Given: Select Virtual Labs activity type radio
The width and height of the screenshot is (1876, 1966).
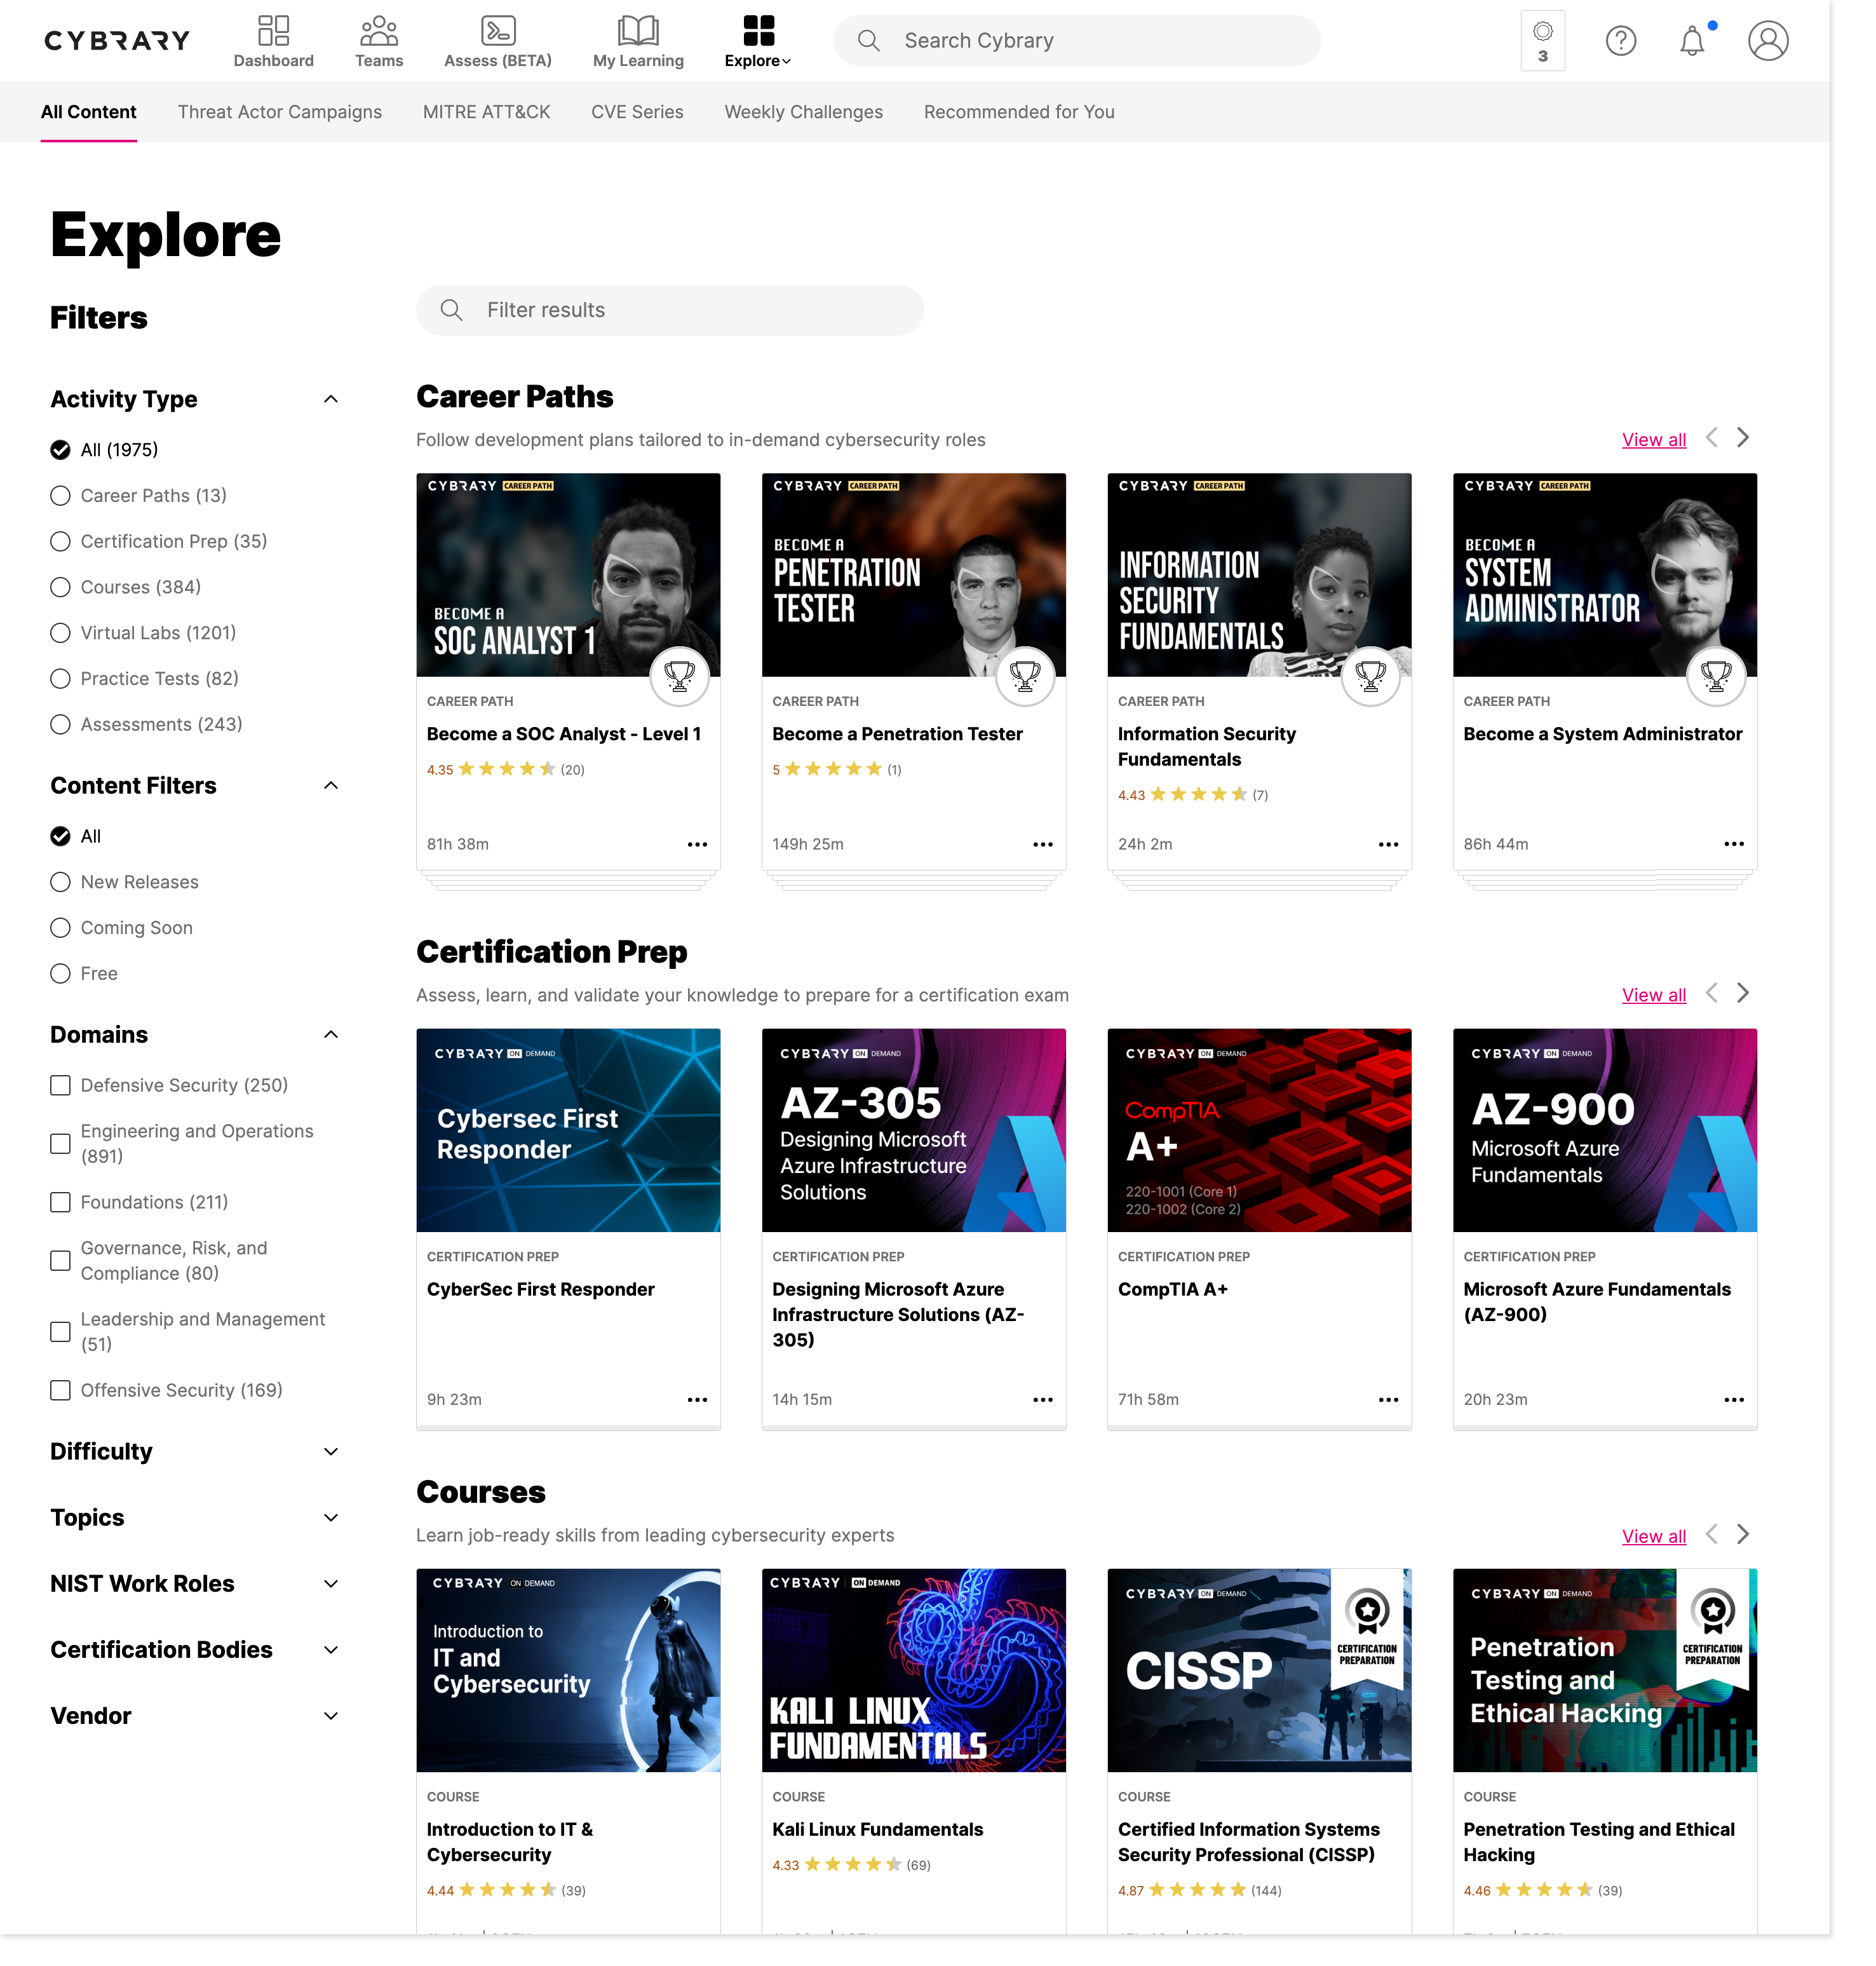Looking at the screenshot, I should [61, 633].
